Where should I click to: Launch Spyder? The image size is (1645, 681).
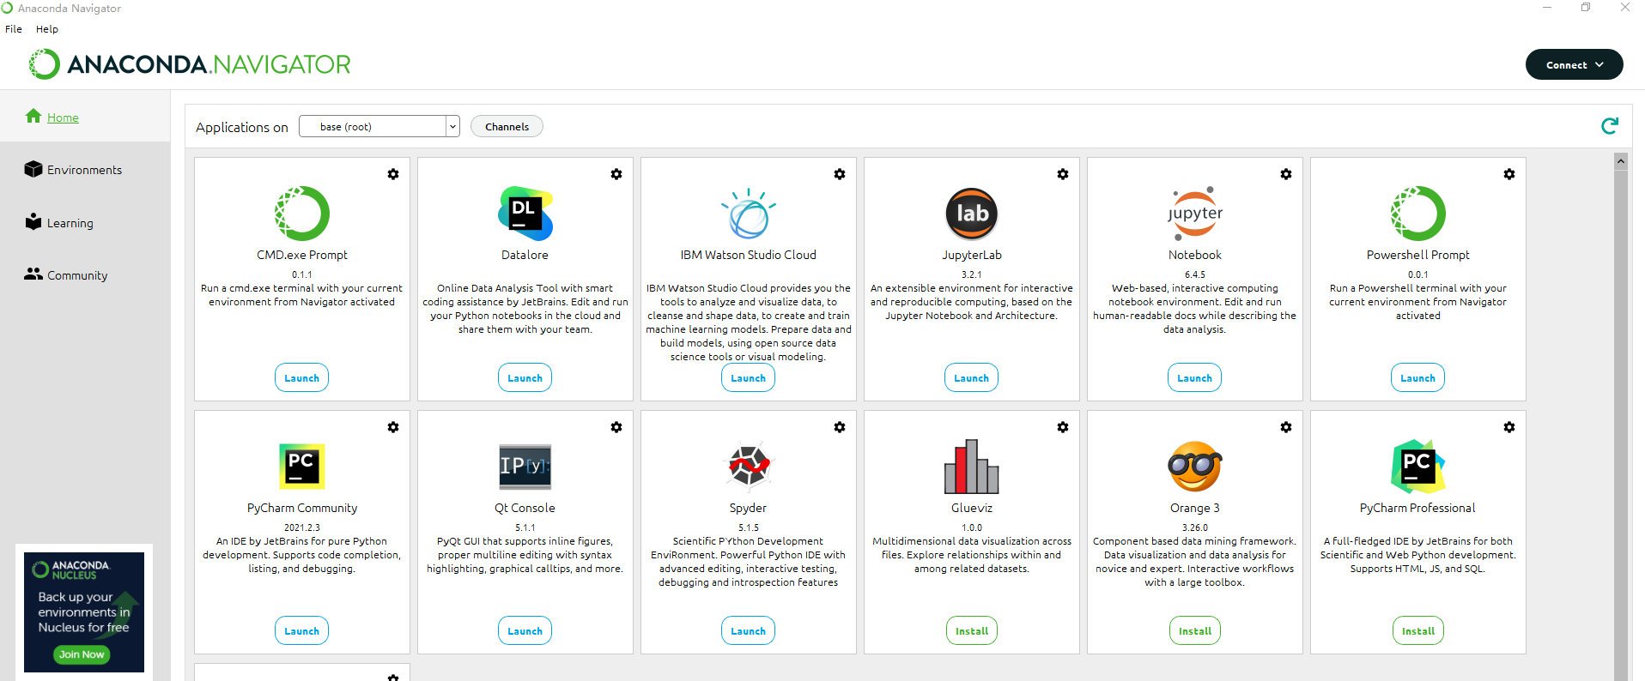749,630
